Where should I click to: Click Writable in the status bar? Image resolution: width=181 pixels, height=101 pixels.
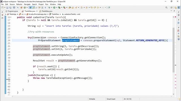(92, 99)
